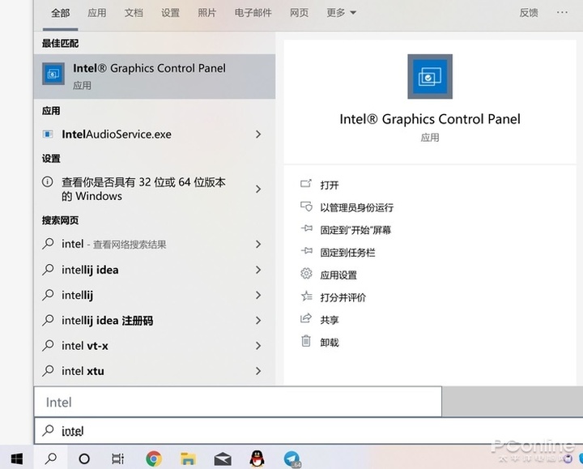Screen dimensions: 583x469
Task: Click the Intel text suggestion box
Action: (238, 402)
